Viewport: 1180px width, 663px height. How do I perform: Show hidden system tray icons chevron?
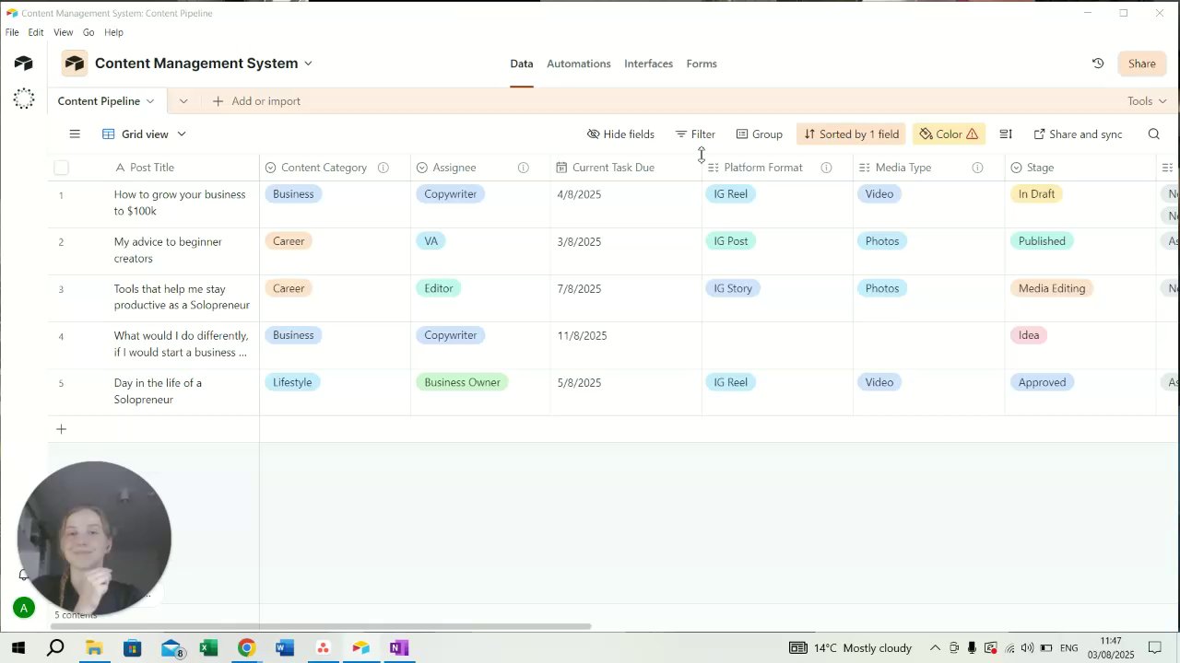pos(935,648)
